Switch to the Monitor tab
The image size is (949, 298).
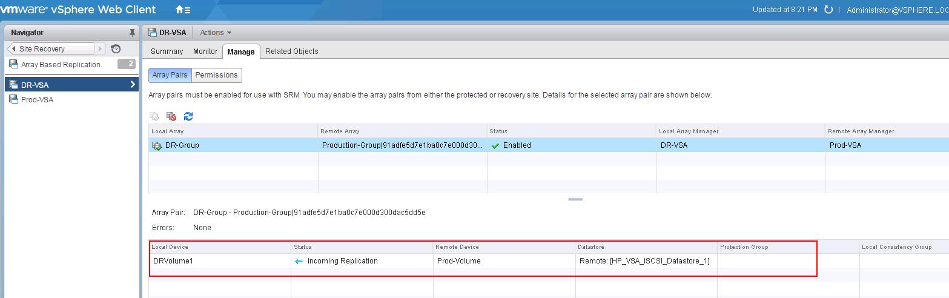[205, 51]
